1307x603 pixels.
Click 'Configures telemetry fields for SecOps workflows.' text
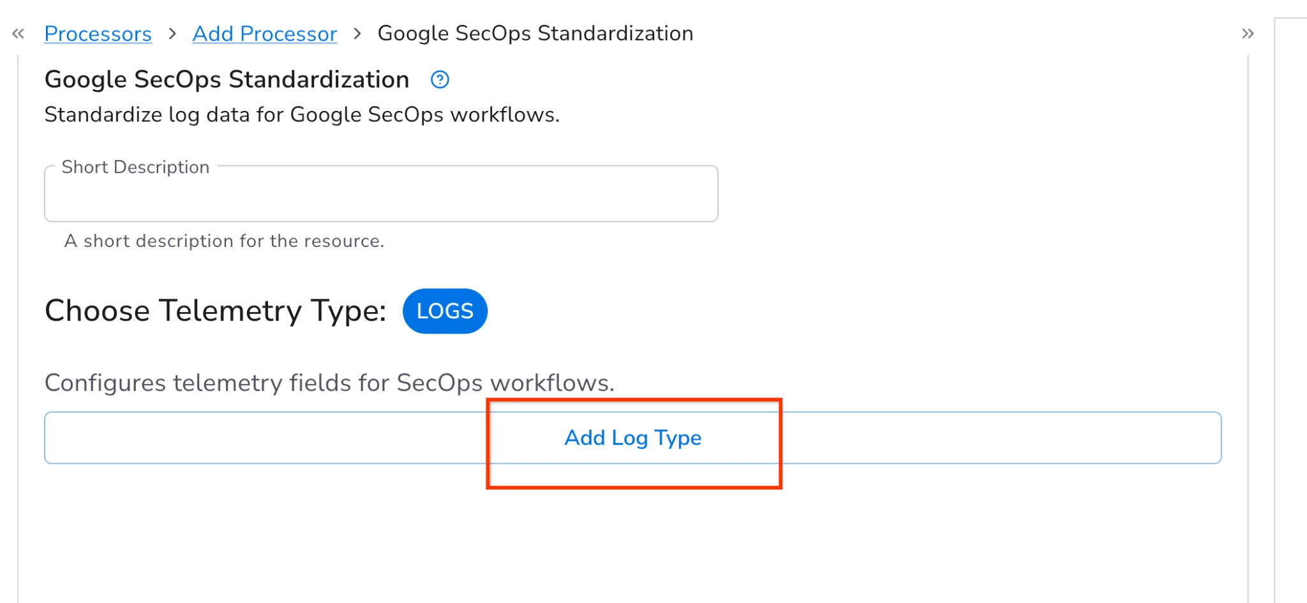(329, 383)
